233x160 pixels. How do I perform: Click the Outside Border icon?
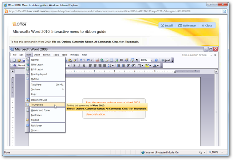click(x=139, y=65)
